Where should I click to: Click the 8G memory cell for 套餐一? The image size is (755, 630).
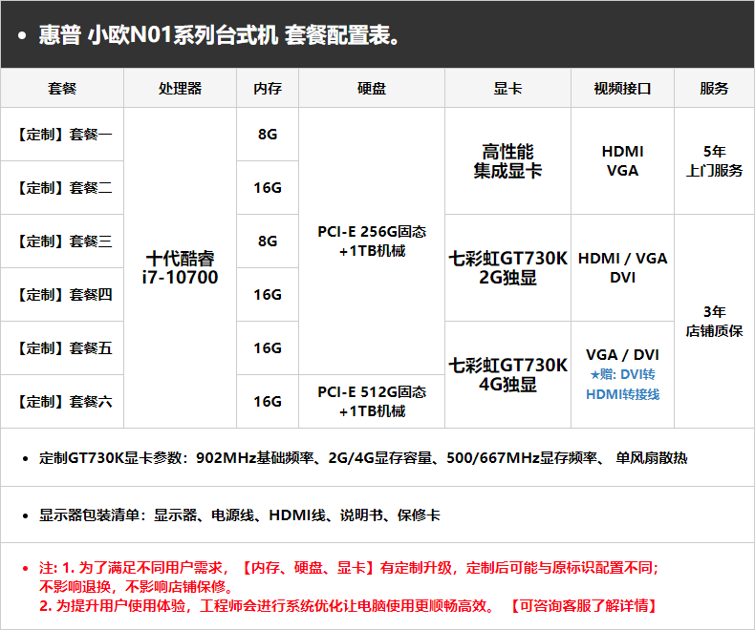[268, 135]
